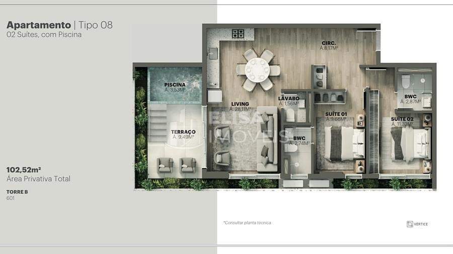The height and width of the screenshot is (254, 453).
Task: Click the 'Apartamento | Tipo 08' heading
Action: pos(59,25)
